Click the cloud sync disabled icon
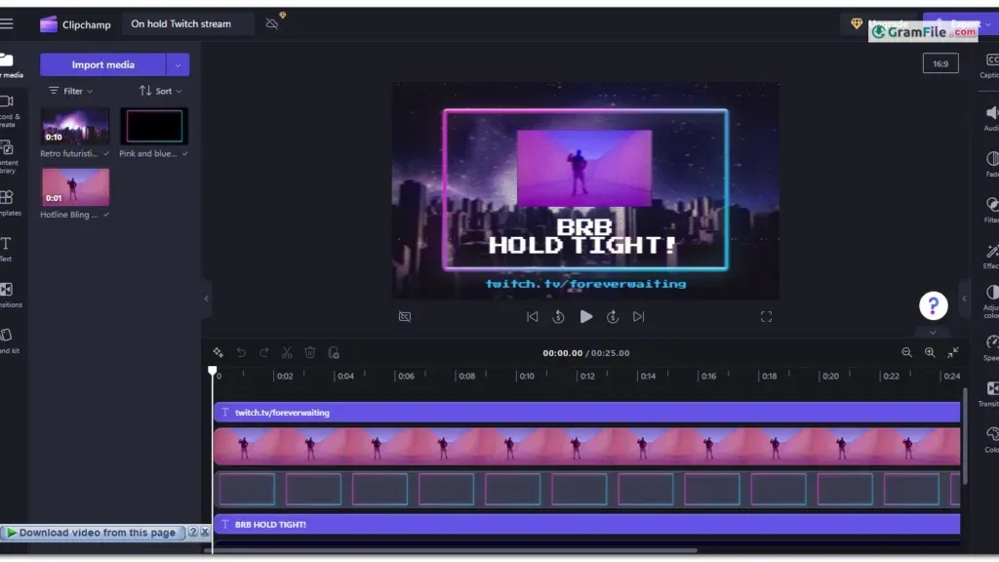This screenshot has width=999, height=562. tap(272, 24)
